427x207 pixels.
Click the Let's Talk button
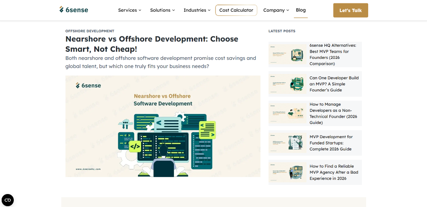350,10
